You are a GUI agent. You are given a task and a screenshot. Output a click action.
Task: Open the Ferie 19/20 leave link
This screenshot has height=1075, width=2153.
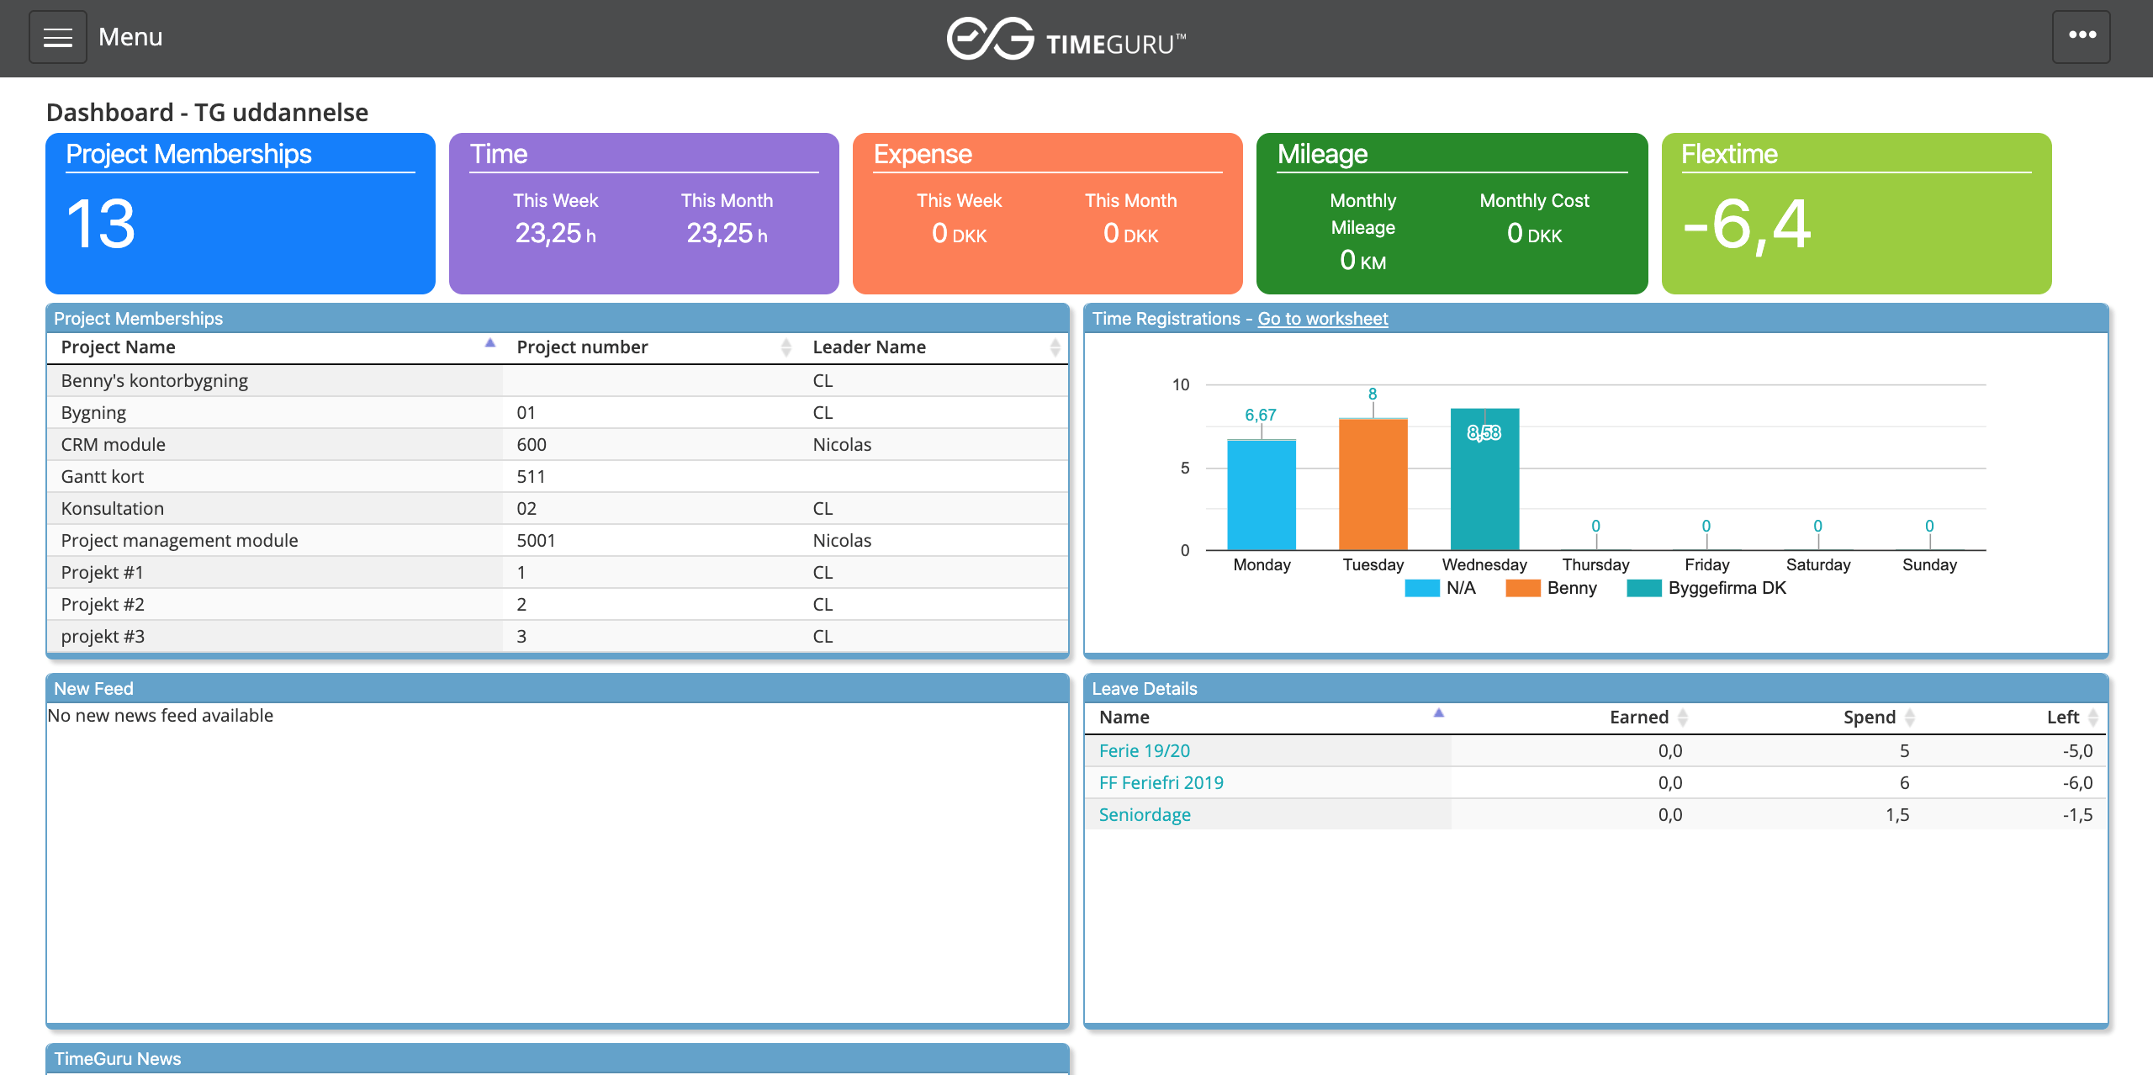tap(1144, 751)
